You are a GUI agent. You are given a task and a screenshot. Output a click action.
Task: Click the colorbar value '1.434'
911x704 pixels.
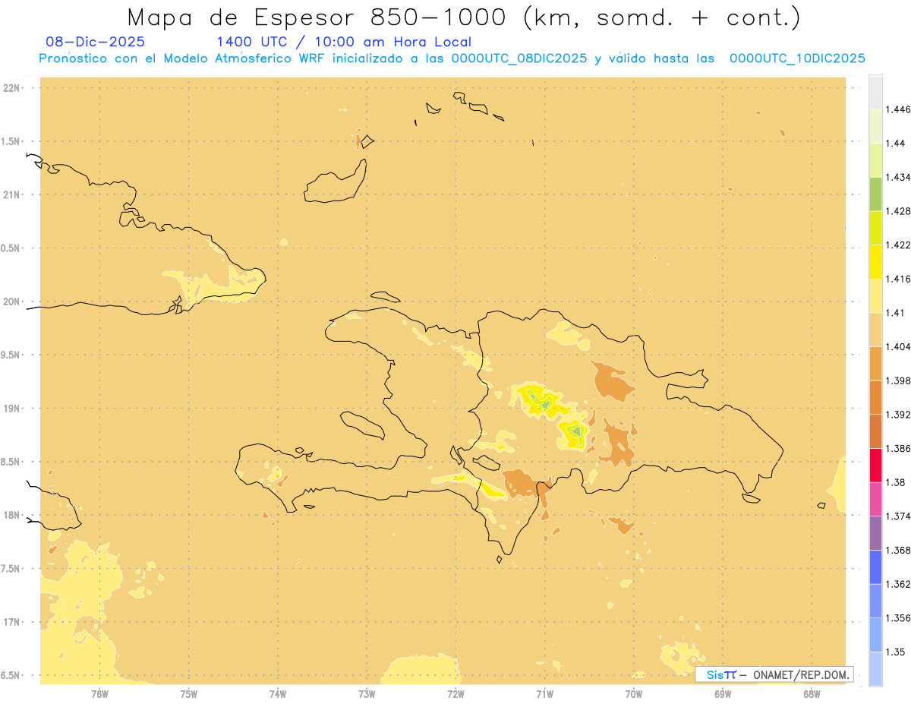click(x=898, y=177)
